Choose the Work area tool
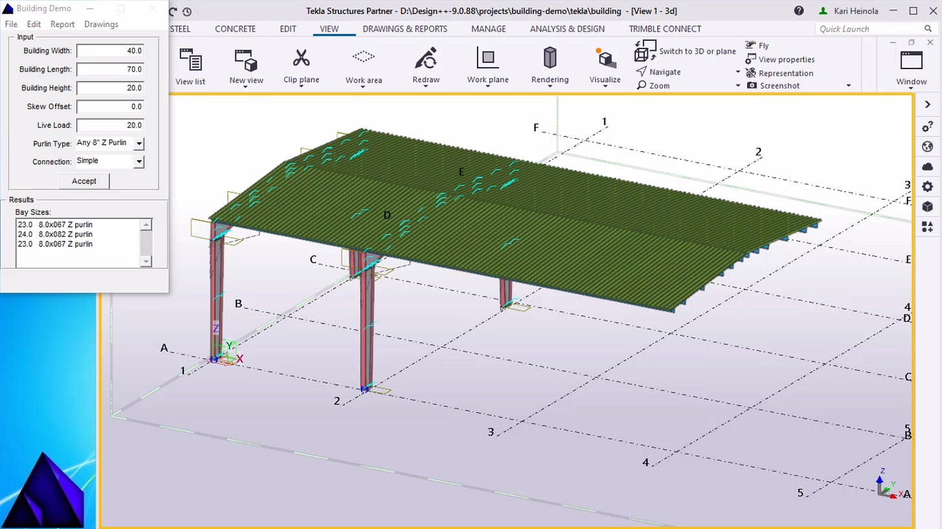The width and height of the screenshot is (942, 529). point(364,66)
